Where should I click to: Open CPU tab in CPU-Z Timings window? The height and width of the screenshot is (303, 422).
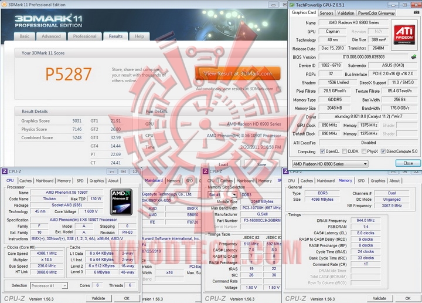point(291,181)
